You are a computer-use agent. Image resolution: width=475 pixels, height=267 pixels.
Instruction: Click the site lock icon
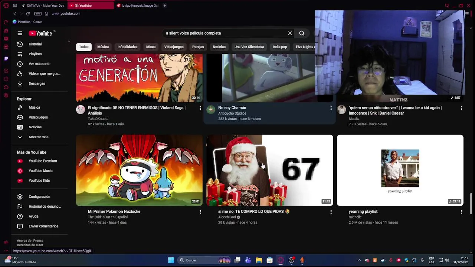46,14
